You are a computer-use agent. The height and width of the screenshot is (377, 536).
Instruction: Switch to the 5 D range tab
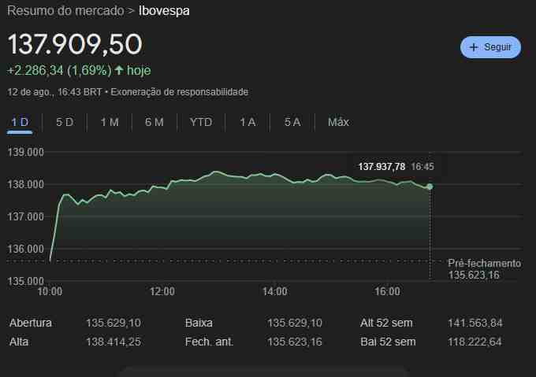65,122
